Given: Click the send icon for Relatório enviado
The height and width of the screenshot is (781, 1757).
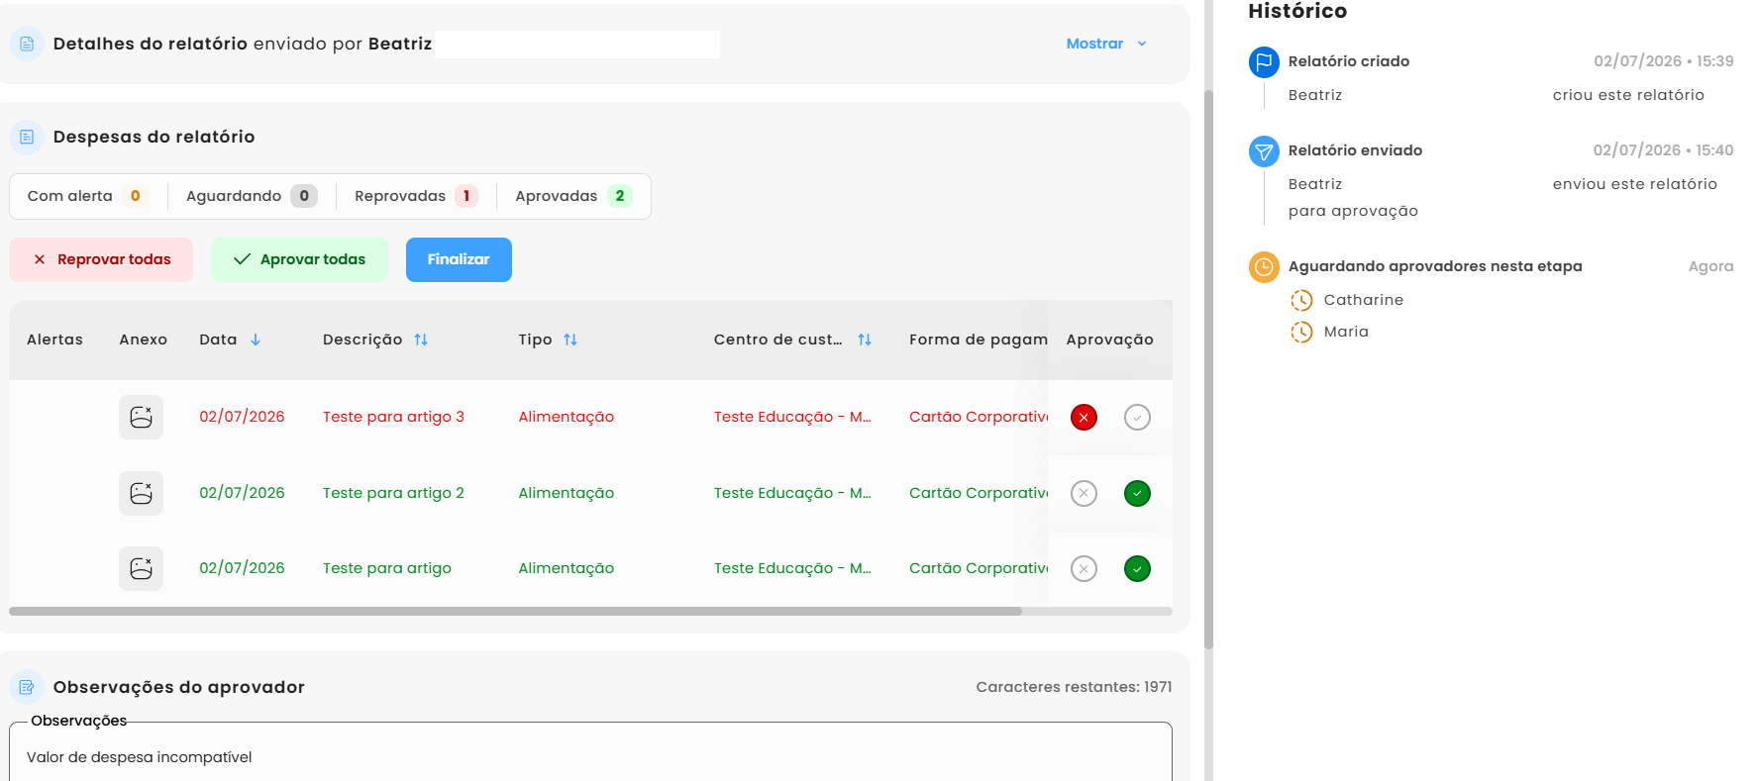Looking at the screenshot, I should coord(1264,151).
